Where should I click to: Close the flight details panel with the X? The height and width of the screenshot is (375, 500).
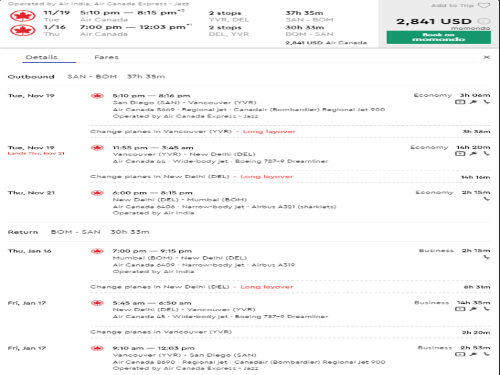click(486, 57)
